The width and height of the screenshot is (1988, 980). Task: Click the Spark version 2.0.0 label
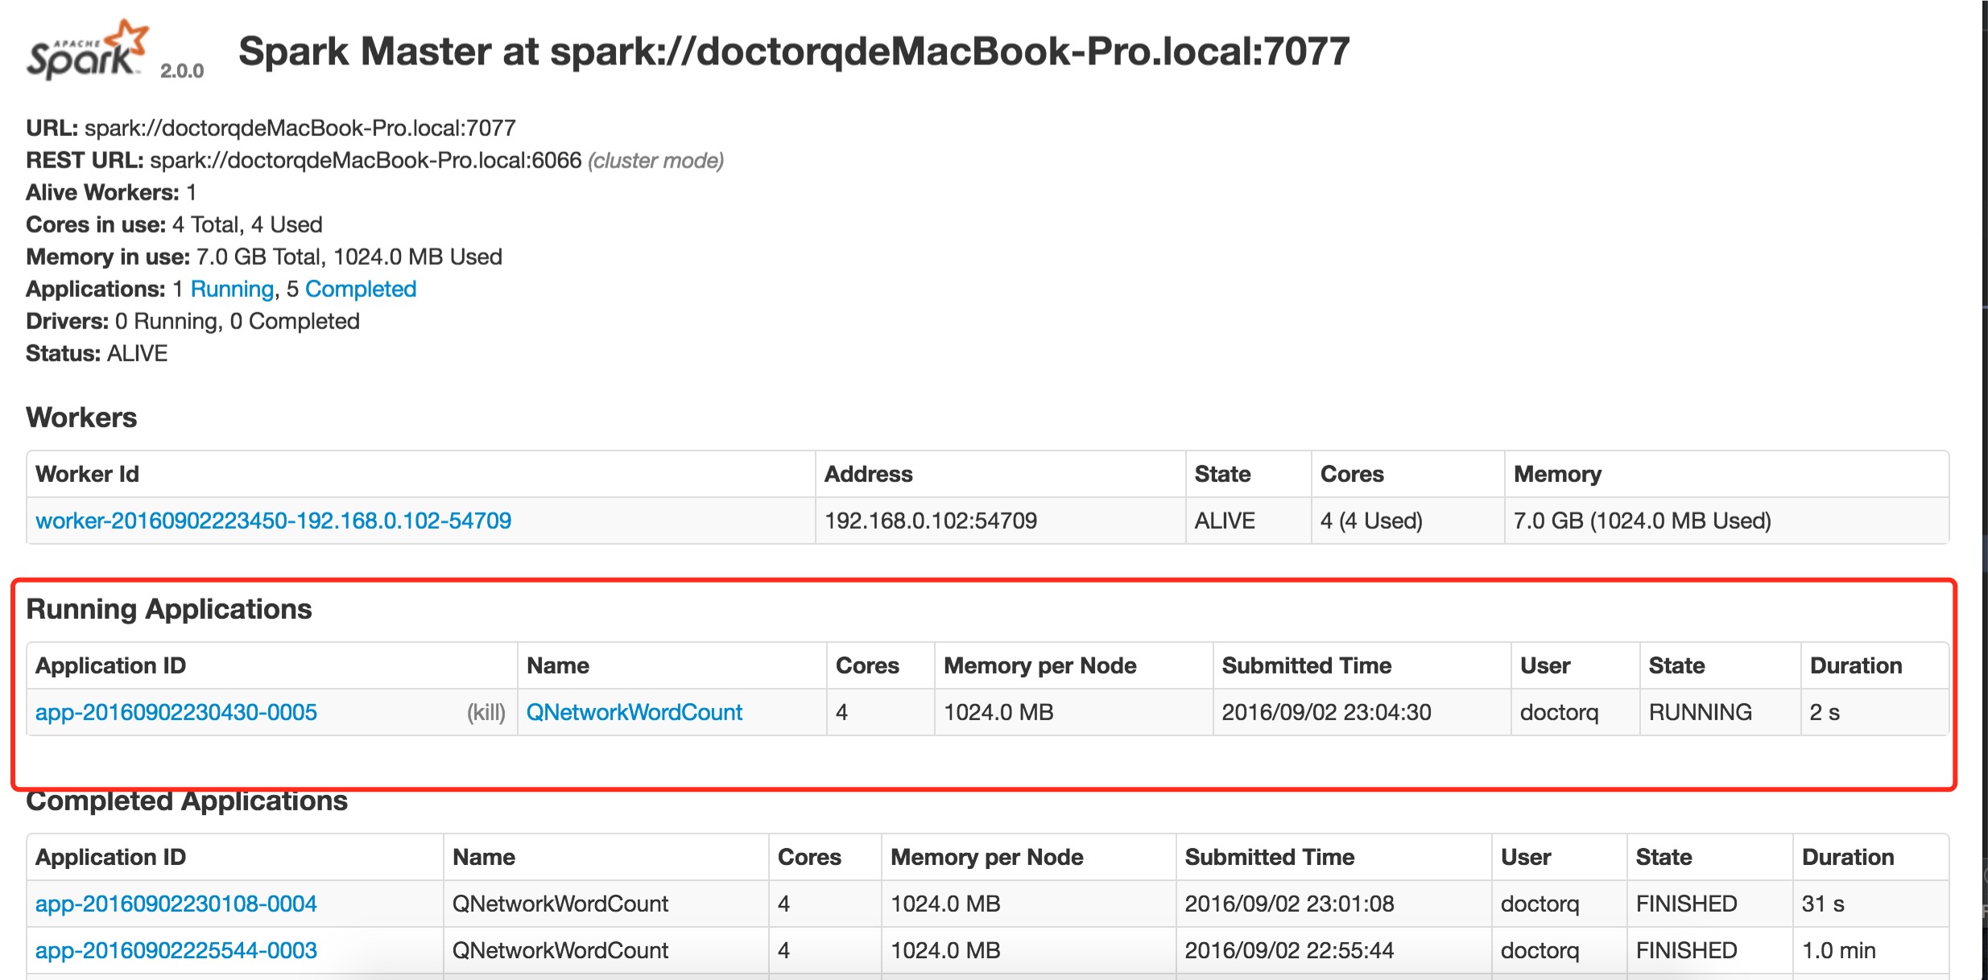pyautogui.click(x=182, y=71)
